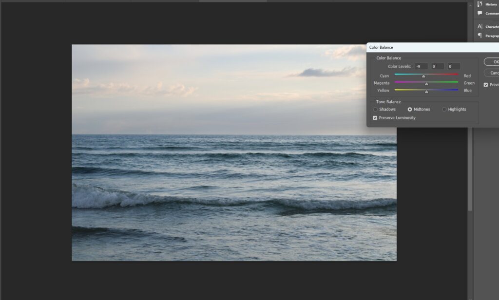Viewport: 499px width, 300px height.
Task: Click the "Cyan" slider label
Action: click(x=384, y=76)
